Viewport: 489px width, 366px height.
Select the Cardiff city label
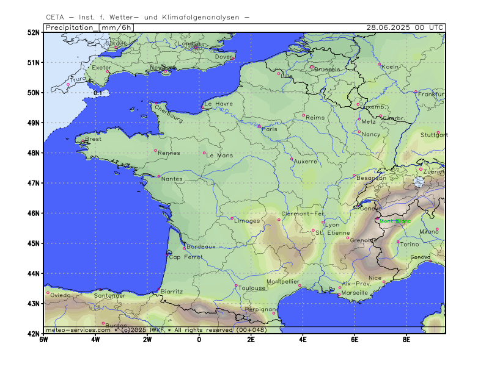116,43
